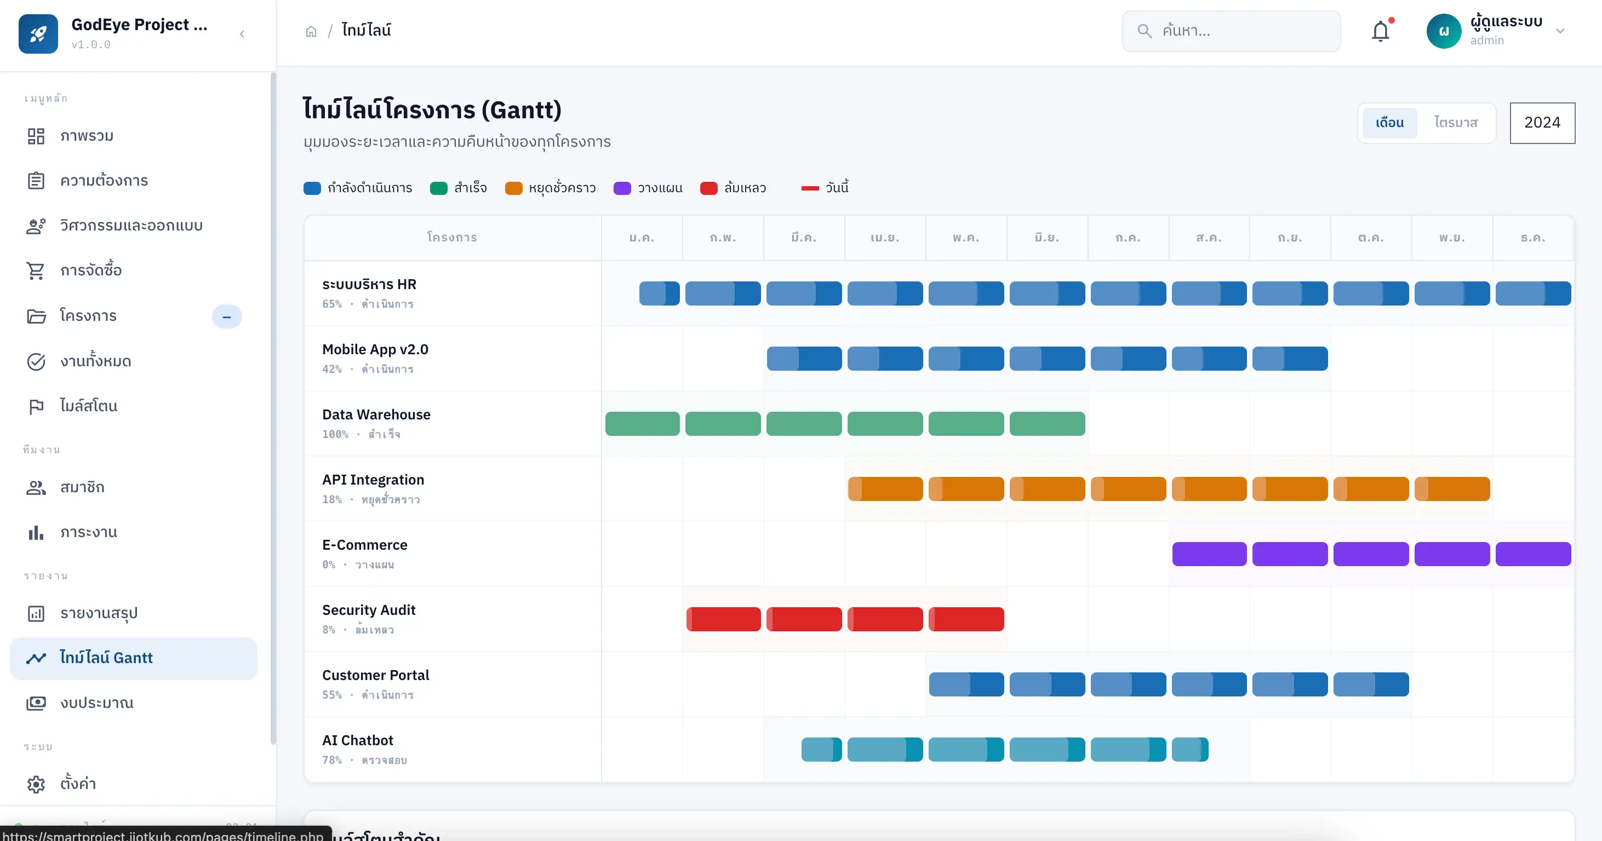Go to งบประมาณ menu item
Screen dimensions: 1602x841
133,703
